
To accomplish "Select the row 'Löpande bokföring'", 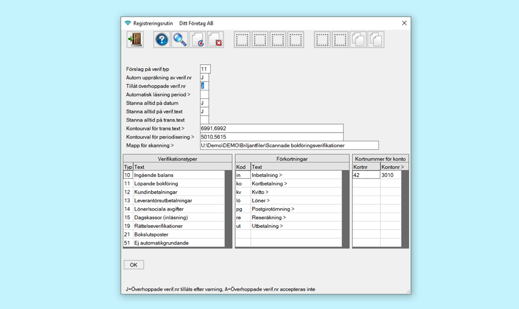I will [x=174, y=184].
